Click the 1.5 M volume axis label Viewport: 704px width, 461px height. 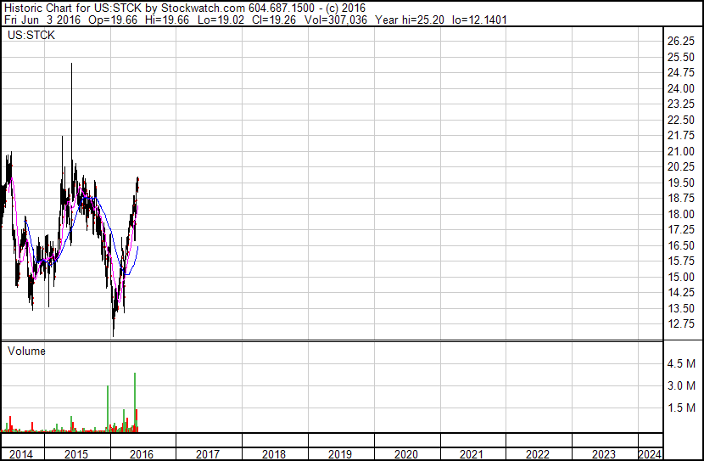tap(682, 408)
